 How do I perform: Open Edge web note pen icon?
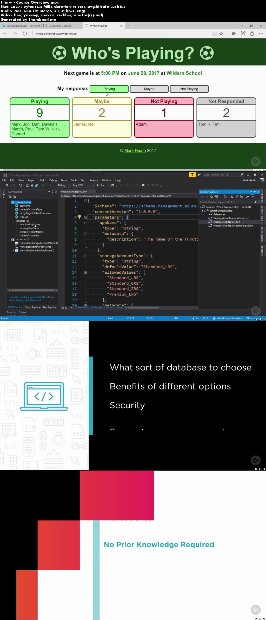(x=243, y=34)
